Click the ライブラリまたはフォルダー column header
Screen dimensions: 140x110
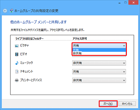29,39
